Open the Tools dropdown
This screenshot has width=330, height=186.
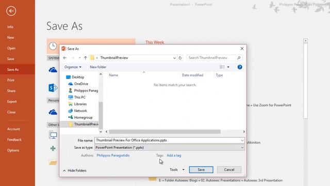click(x=177, y=170)
